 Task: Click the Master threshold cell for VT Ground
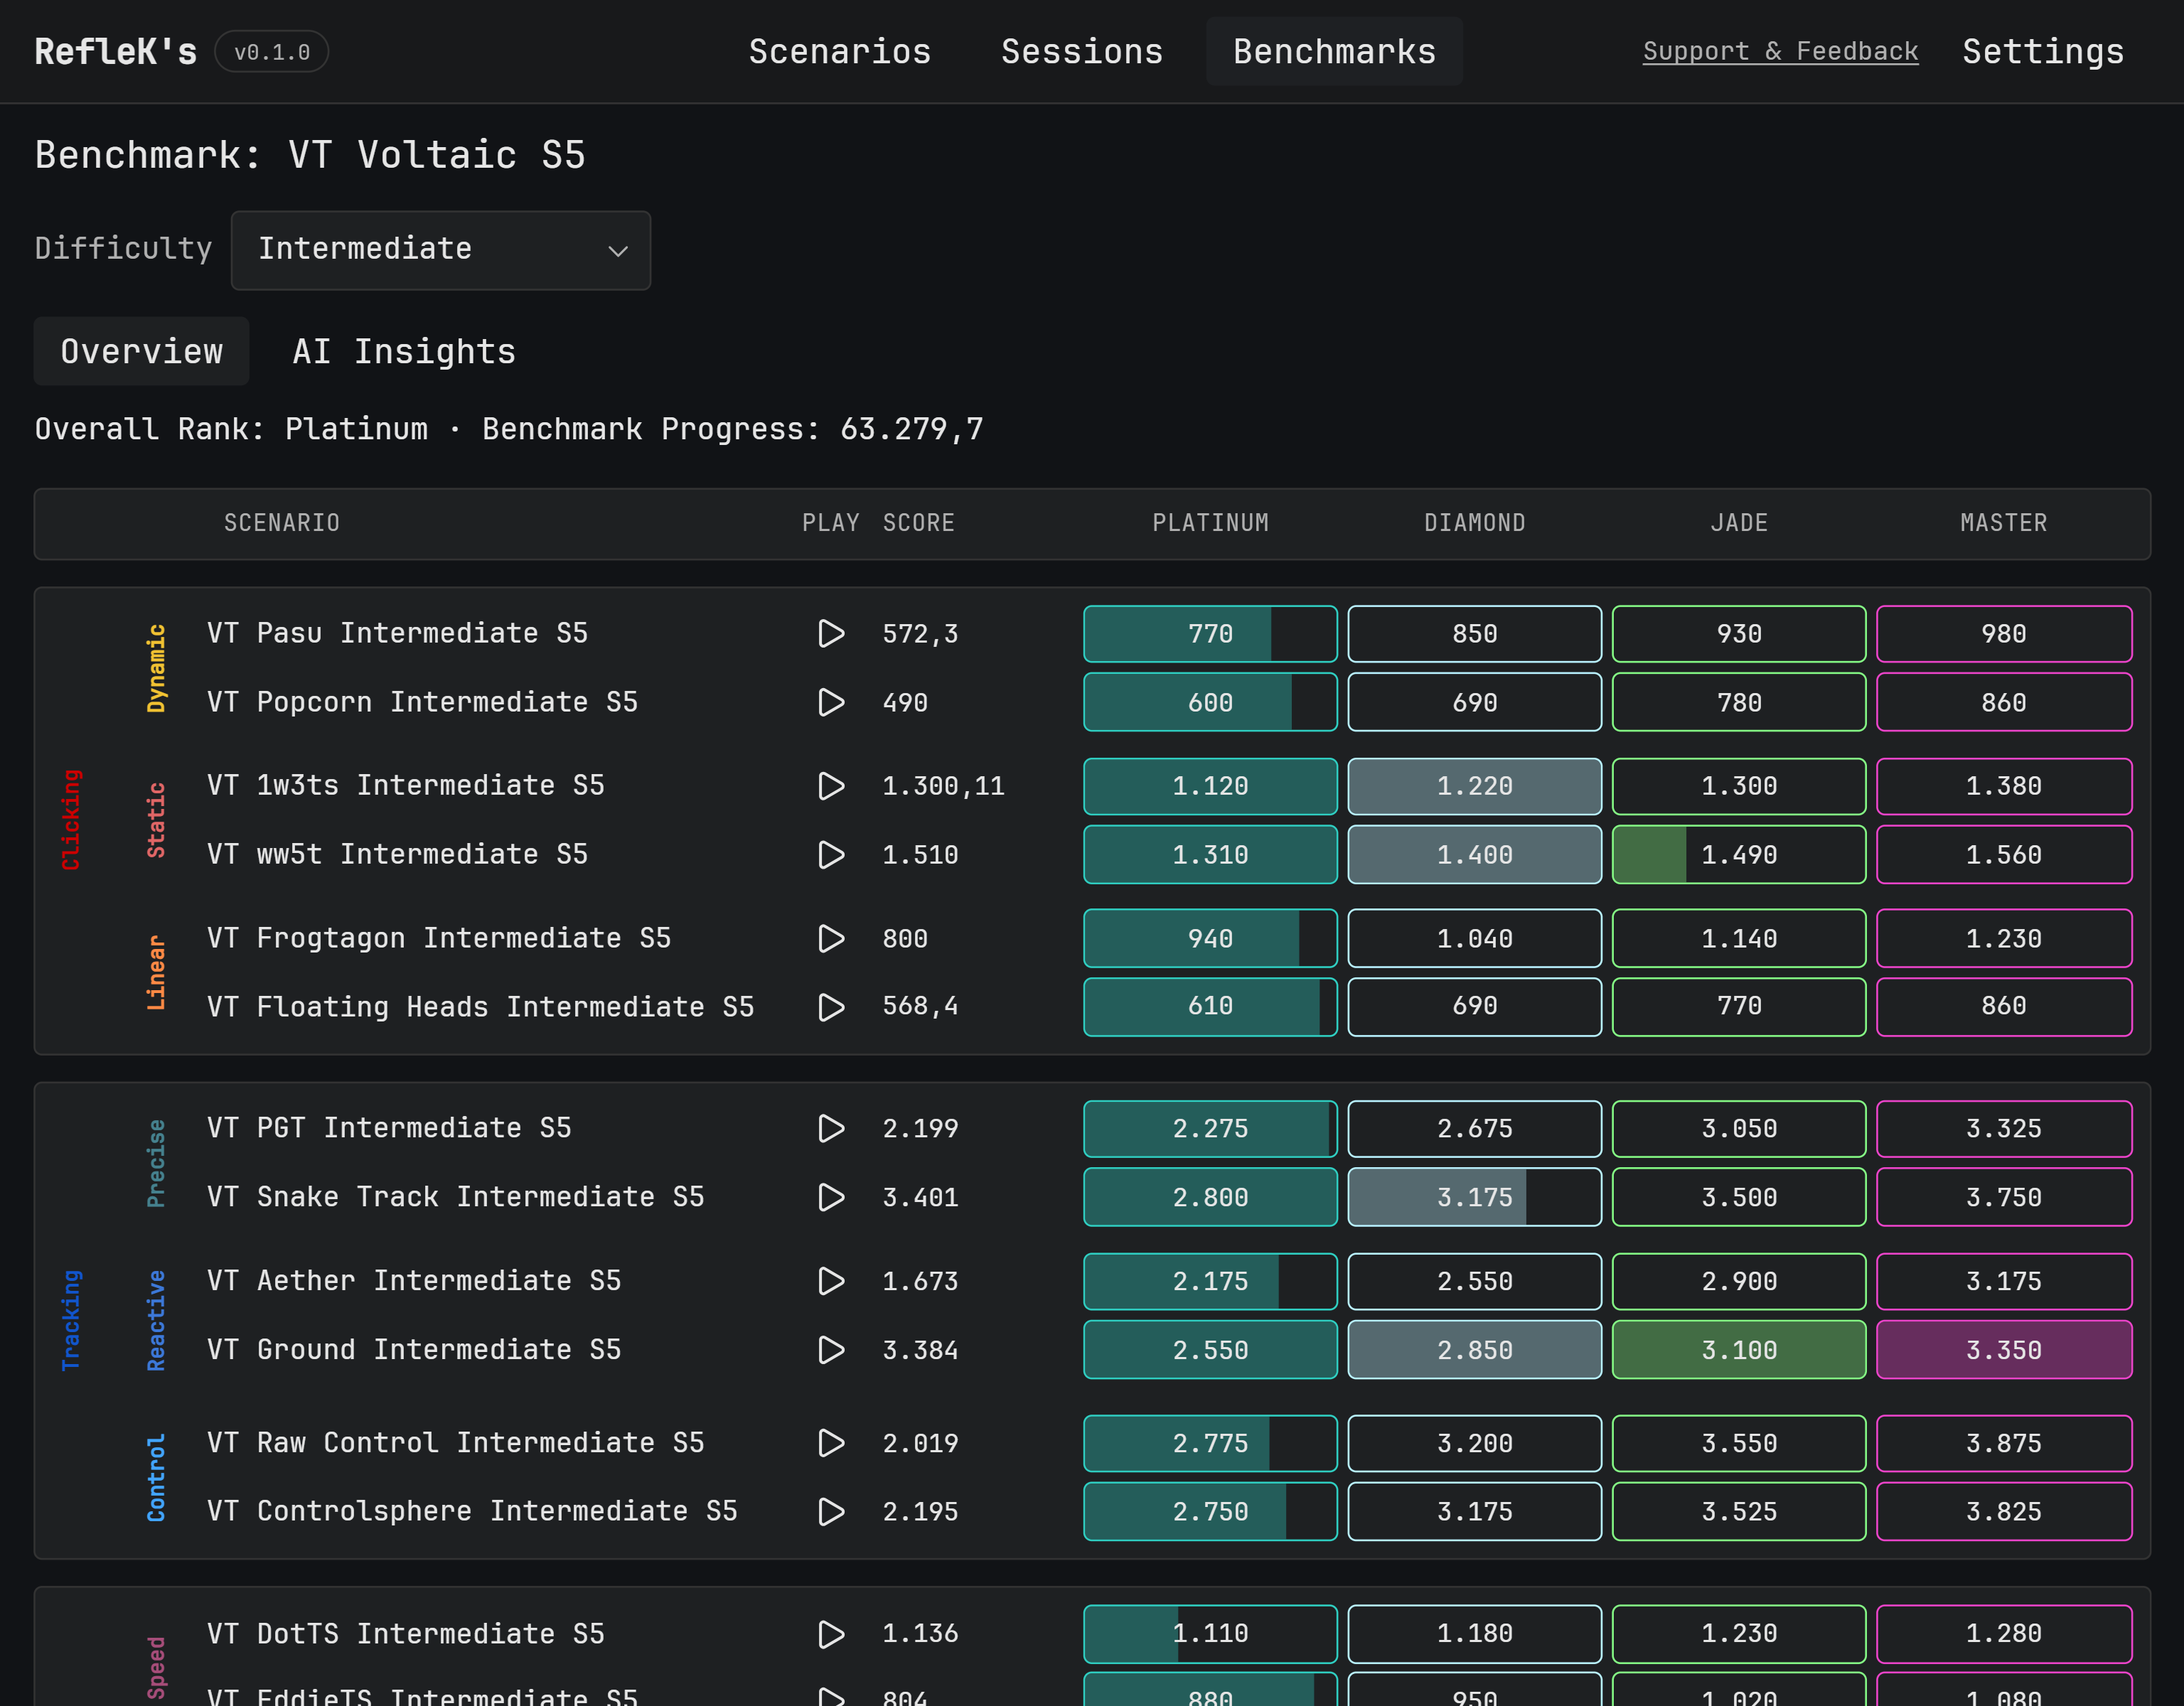tap(2004, 1350)
